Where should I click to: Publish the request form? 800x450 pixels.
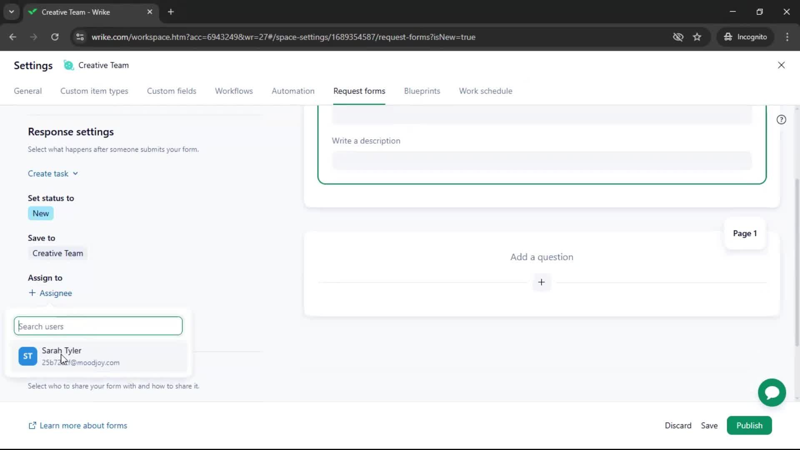(x=749, y=425)
